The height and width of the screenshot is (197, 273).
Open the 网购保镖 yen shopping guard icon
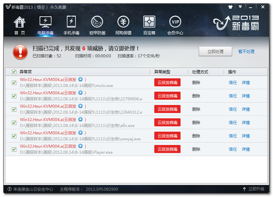(x=123, y=22)
